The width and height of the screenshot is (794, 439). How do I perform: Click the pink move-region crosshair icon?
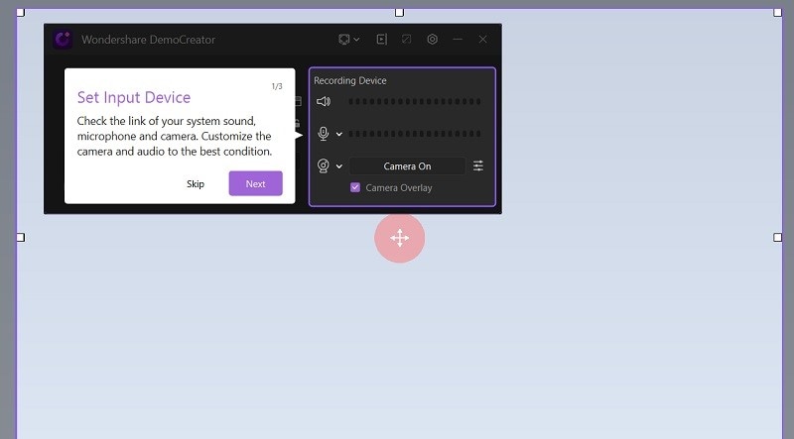[400, 238]
